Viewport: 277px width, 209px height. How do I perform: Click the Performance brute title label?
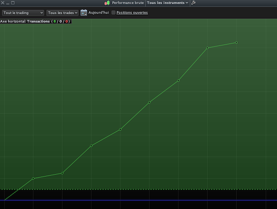127,3
